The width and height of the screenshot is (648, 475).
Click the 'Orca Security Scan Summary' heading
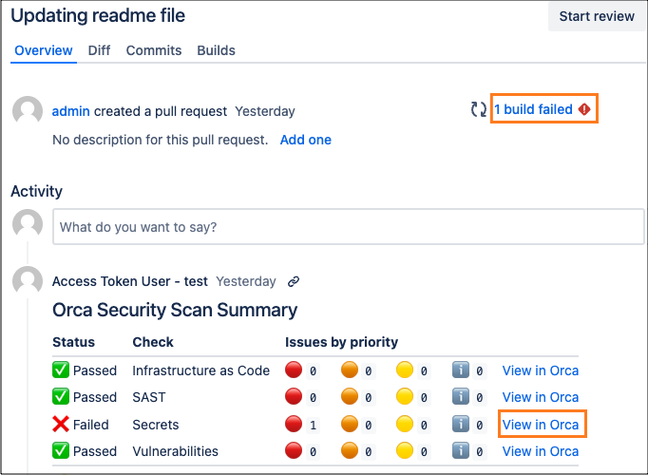[x=175, y=310]
